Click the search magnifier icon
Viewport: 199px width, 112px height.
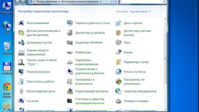164,2
